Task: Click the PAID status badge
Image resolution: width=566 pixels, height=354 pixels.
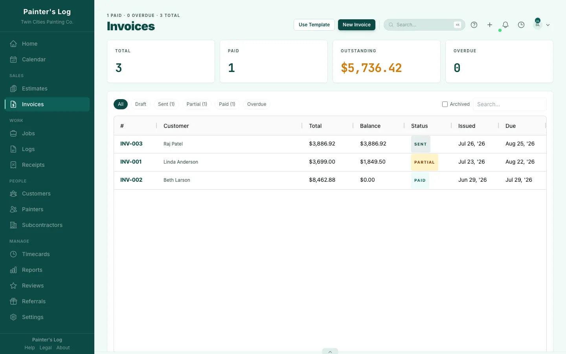Action: [x=420, y=181]
